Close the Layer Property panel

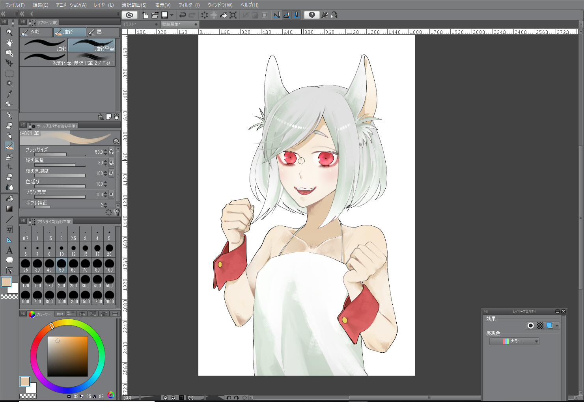(563, 311)
